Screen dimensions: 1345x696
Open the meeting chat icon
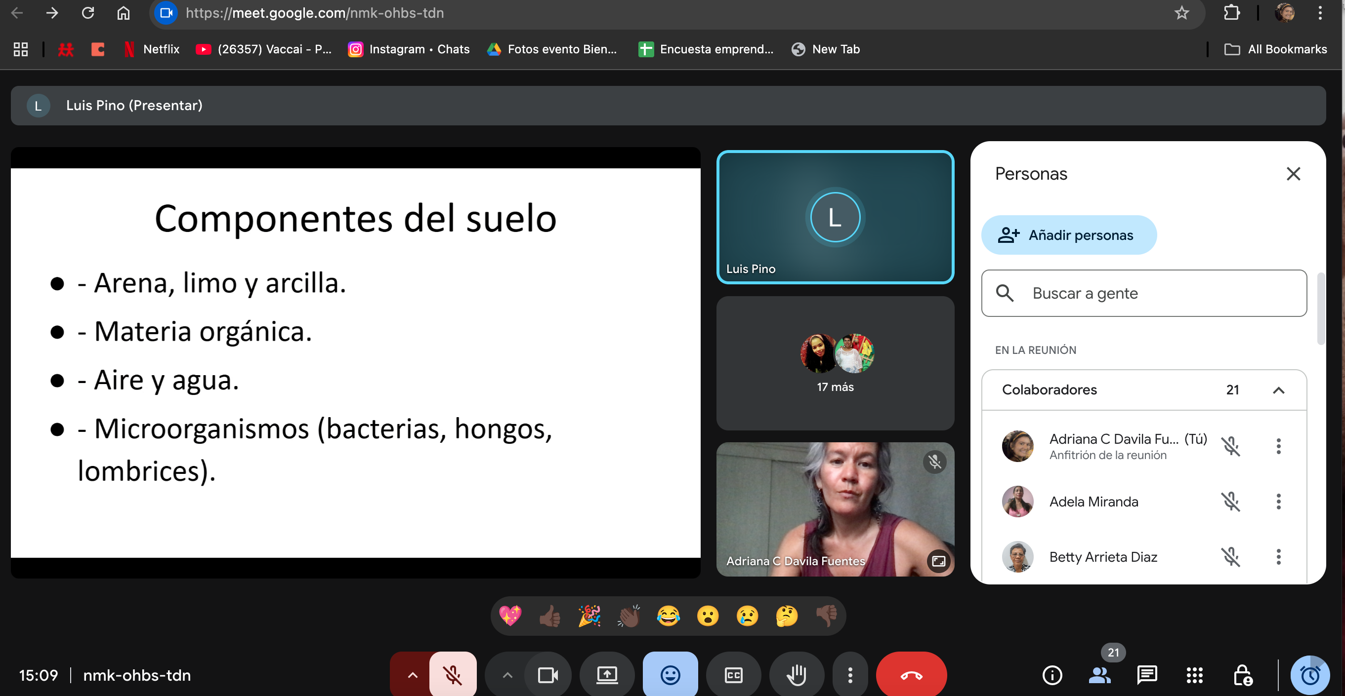pos(1146,675)
